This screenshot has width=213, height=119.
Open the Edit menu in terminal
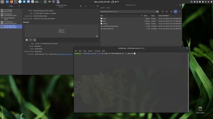pos(80,51)
